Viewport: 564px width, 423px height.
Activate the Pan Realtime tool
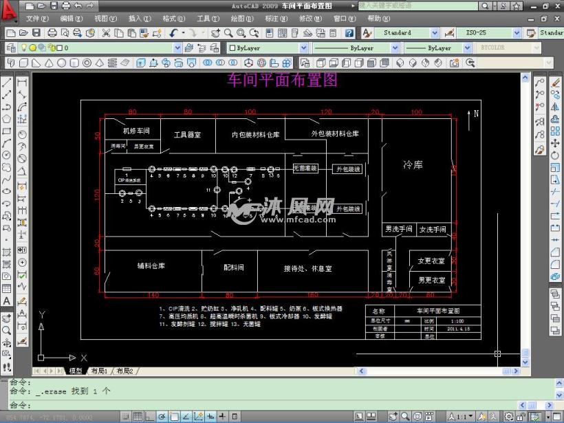216,32
